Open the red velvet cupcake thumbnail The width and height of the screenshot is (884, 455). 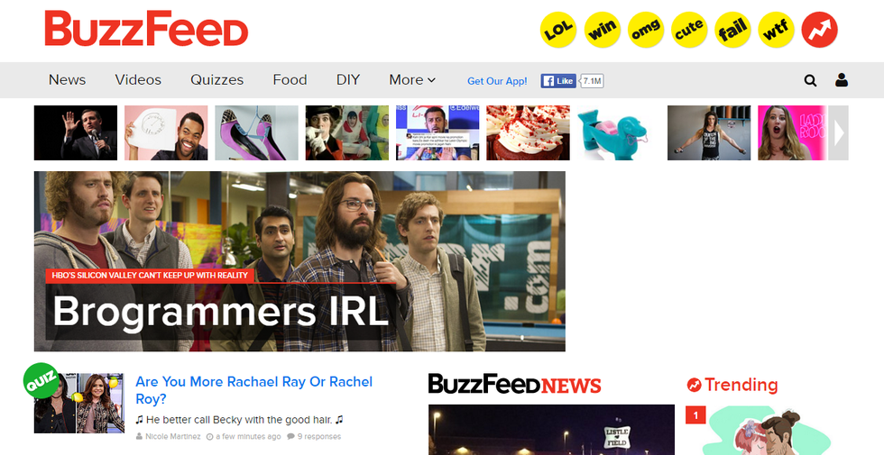tap(529, 133)
